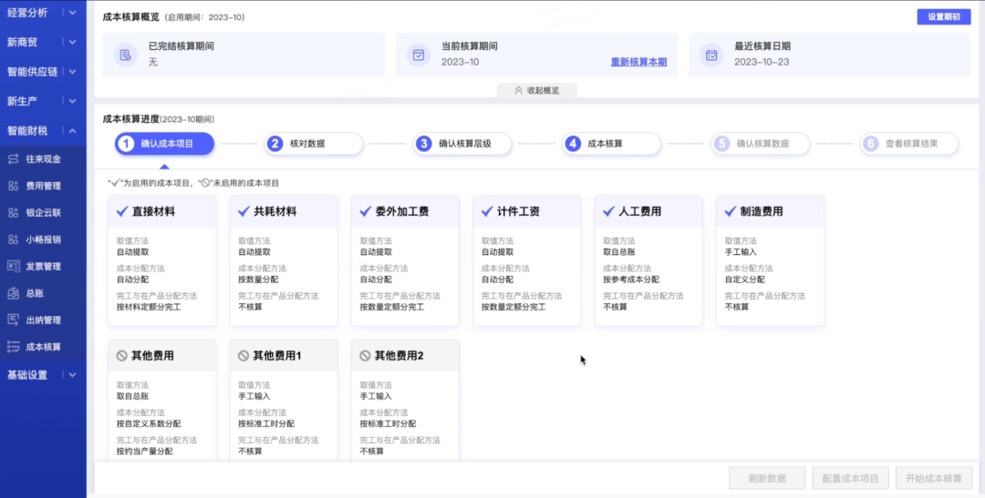This screenshot has height=498, width=985.
Task: Click disabled icon on 其他费用 card
Action: click(x=122, y=356)
